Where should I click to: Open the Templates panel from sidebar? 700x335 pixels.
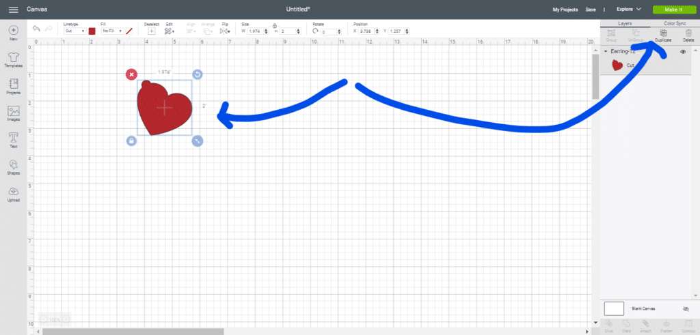13,58
